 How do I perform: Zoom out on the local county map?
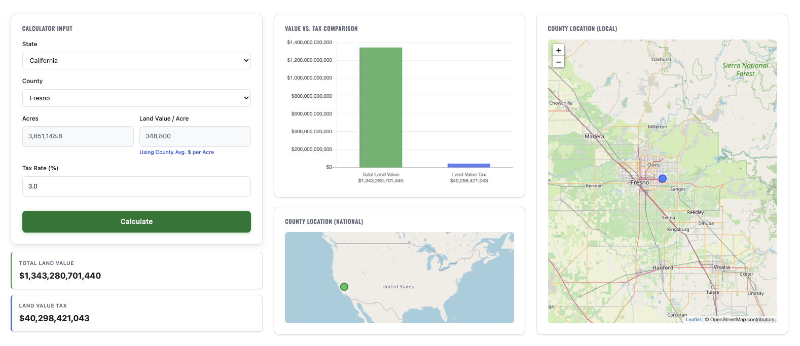click(x=558, y=62)
